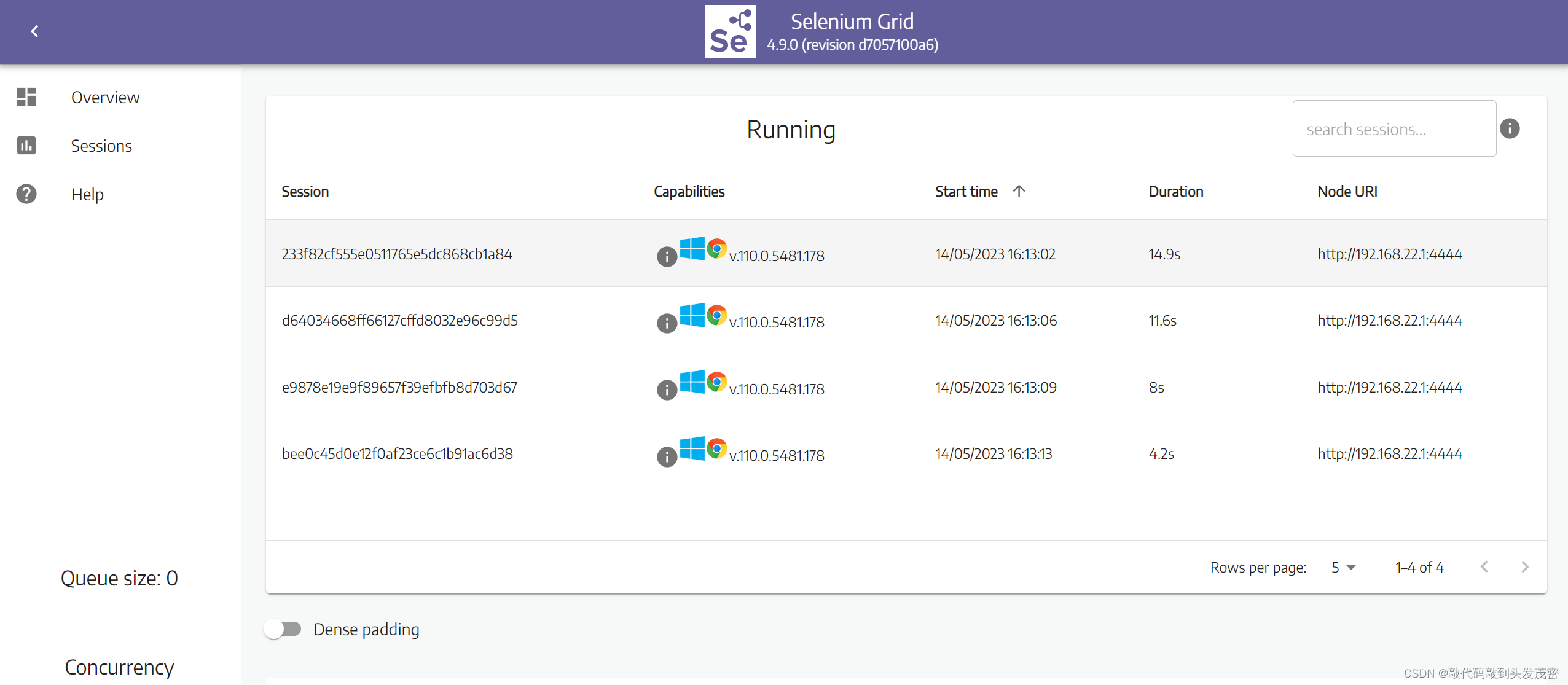Click the Running table title
The image size is (1568, 685).
pyautogui.click(x=791, y=130)
